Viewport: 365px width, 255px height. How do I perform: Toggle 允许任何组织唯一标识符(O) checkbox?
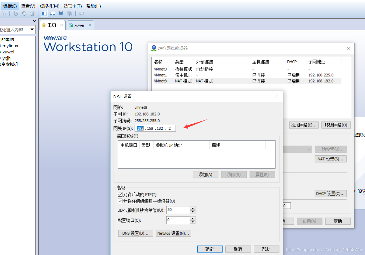click(x=120, y=201)
